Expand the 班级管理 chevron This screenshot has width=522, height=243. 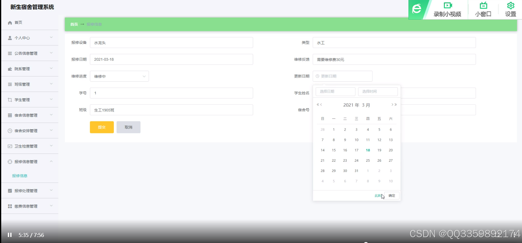point(51,84)
